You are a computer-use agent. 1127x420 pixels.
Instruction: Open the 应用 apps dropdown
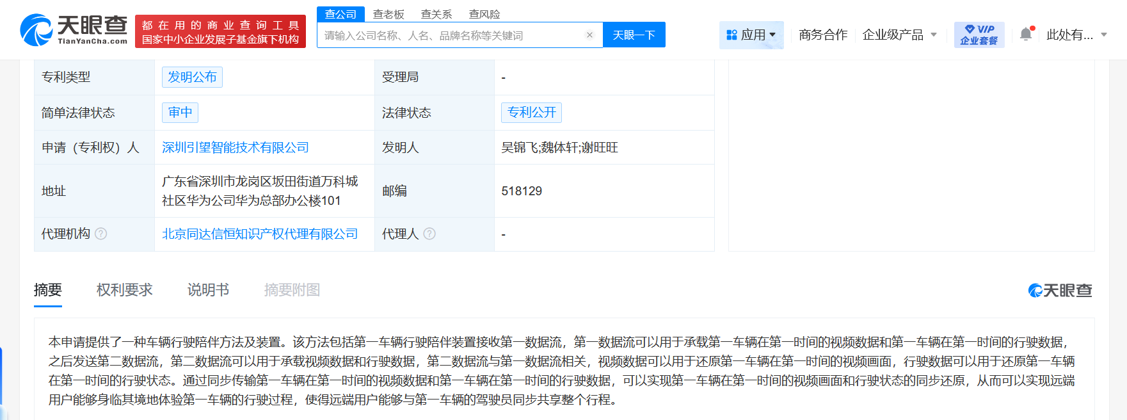click(751, 35)
